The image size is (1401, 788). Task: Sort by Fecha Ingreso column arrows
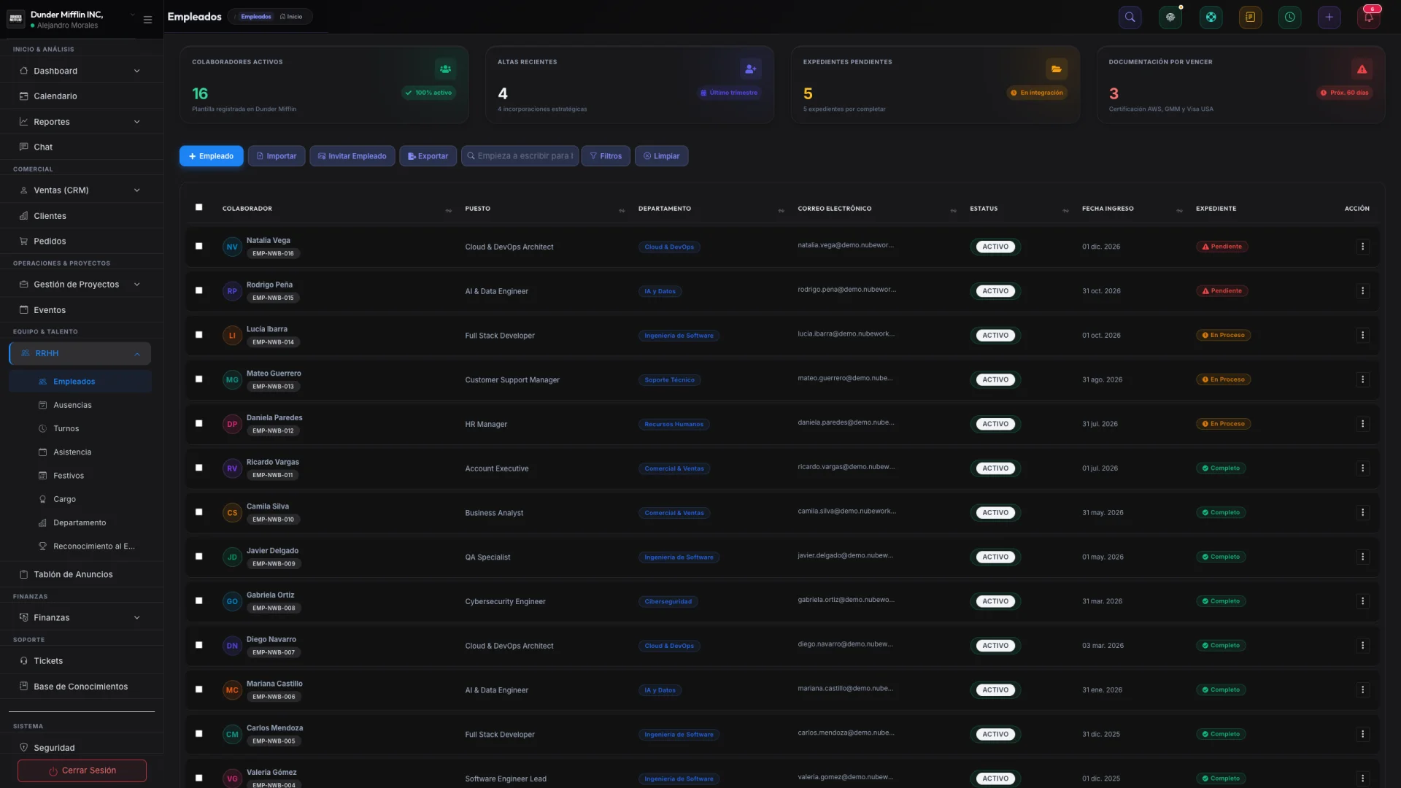pos(1179,211)
